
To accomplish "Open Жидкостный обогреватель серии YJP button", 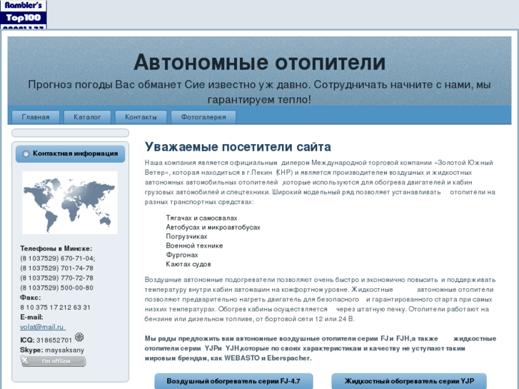I will [409, 381].
